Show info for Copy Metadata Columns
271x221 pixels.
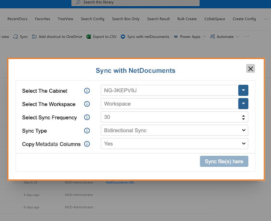click(x=87, y=144)
